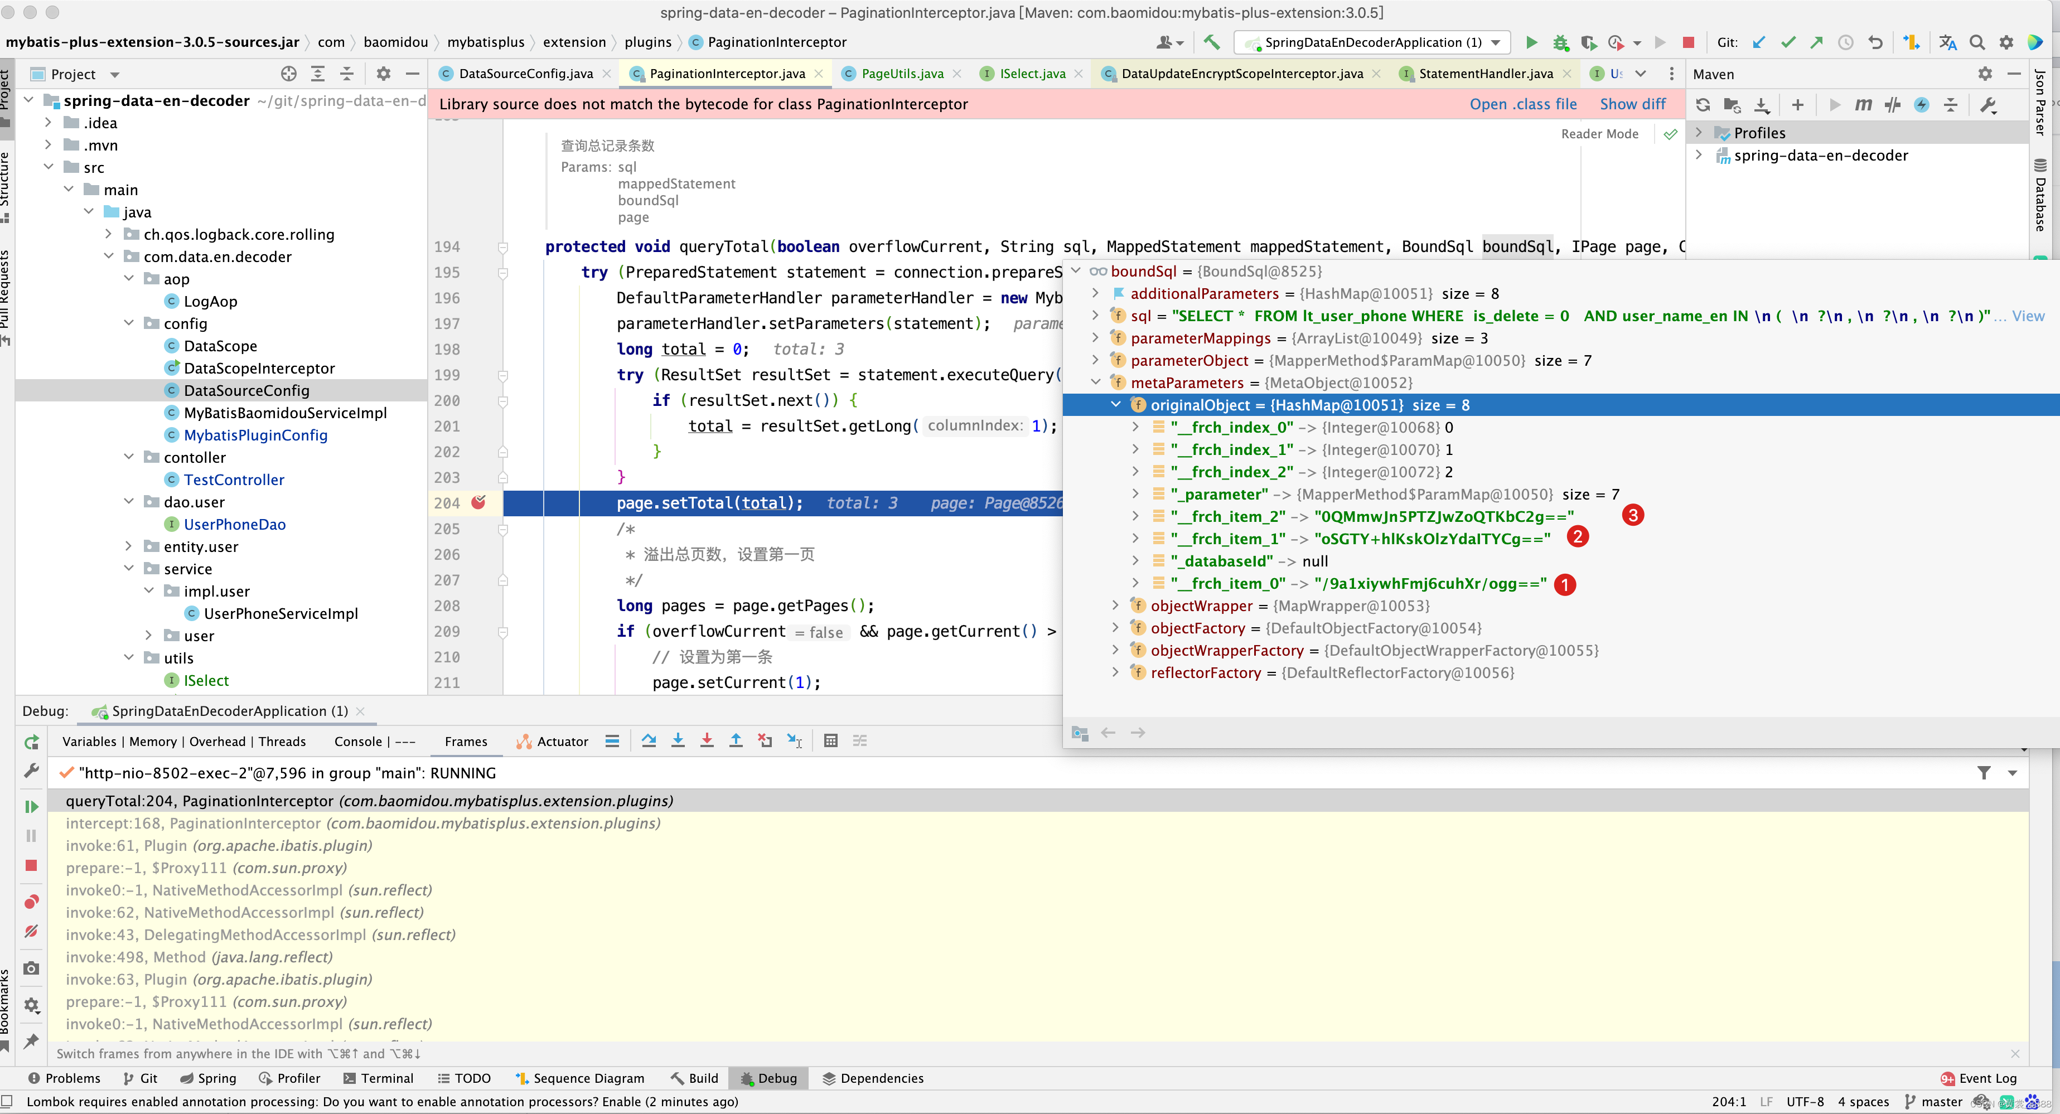Click the Evaluate Expression calculator icon
Screen dimensions: 2060x1114
pyautogui.click(x=831, y=742)
